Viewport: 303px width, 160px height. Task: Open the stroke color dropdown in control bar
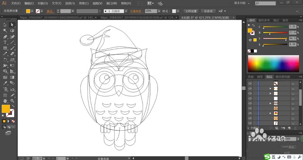[42, 11]
